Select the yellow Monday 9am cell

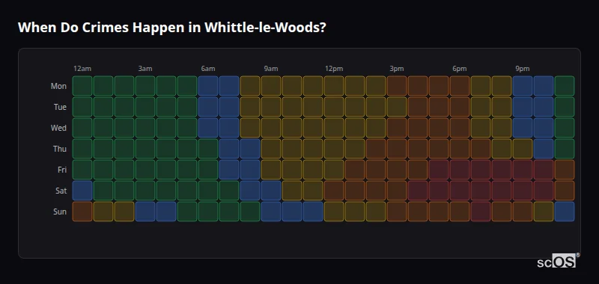271,86
